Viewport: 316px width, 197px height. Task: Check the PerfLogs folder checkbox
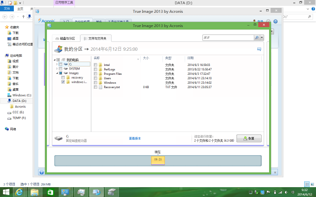[95, 69]
